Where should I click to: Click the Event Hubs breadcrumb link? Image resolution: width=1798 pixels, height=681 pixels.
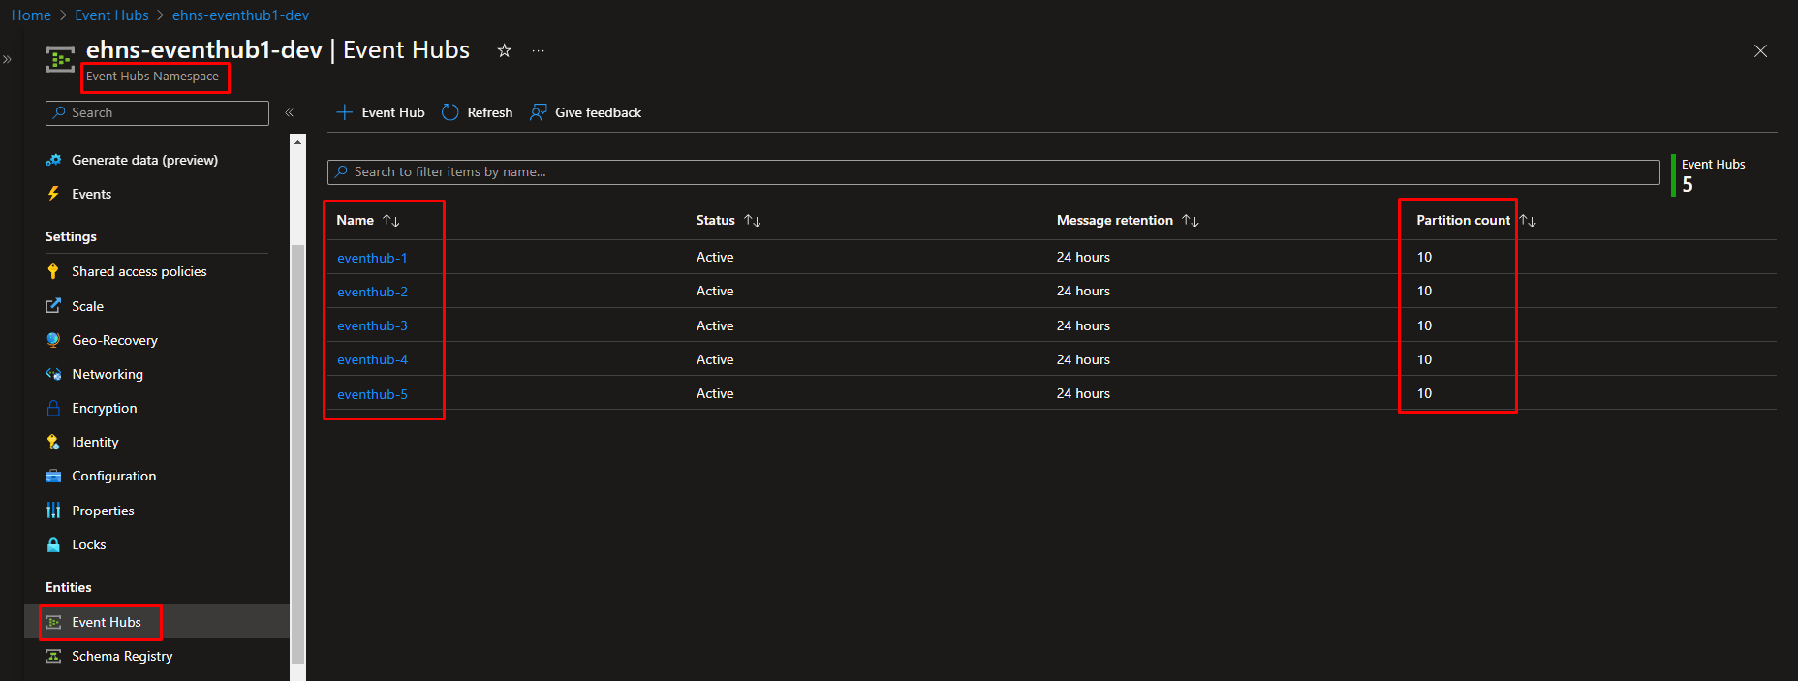[111, 15]
